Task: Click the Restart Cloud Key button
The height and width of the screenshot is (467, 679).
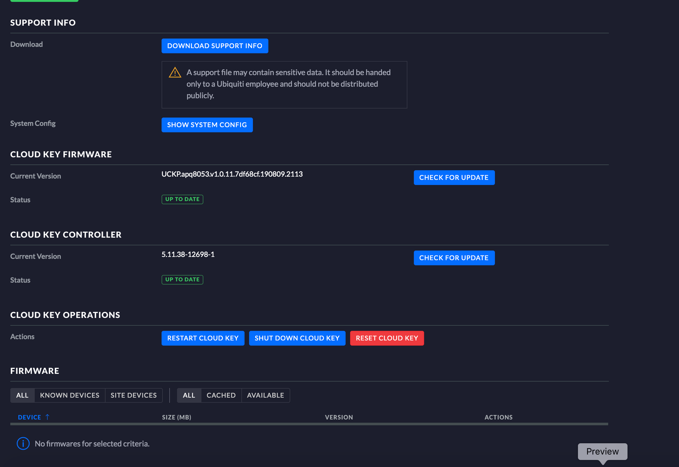Action: (203, 338)
